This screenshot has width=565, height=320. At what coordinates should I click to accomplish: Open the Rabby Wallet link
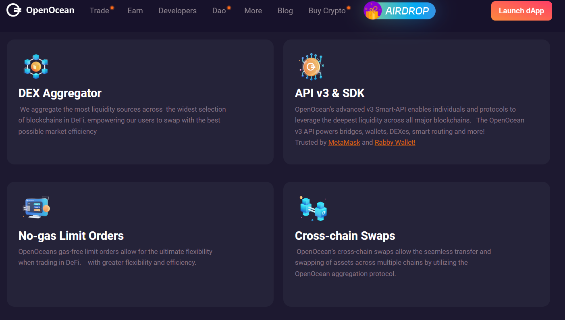(395, 142)
